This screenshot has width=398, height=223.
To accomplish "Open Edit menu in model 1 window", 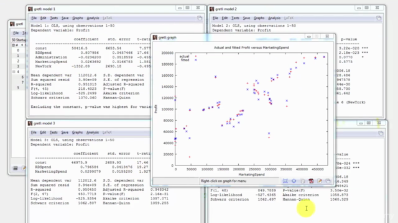I will 43,18.
